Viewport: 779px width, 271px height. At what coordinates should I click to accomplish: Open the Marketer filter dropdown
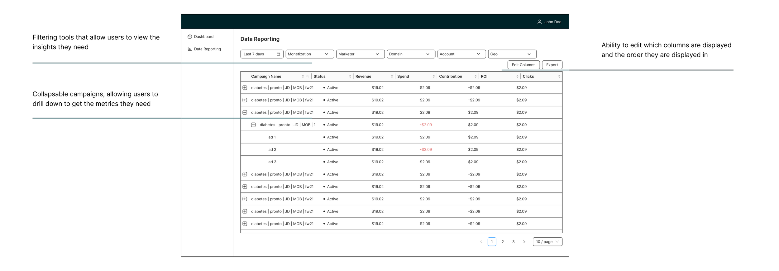point(361,54)
